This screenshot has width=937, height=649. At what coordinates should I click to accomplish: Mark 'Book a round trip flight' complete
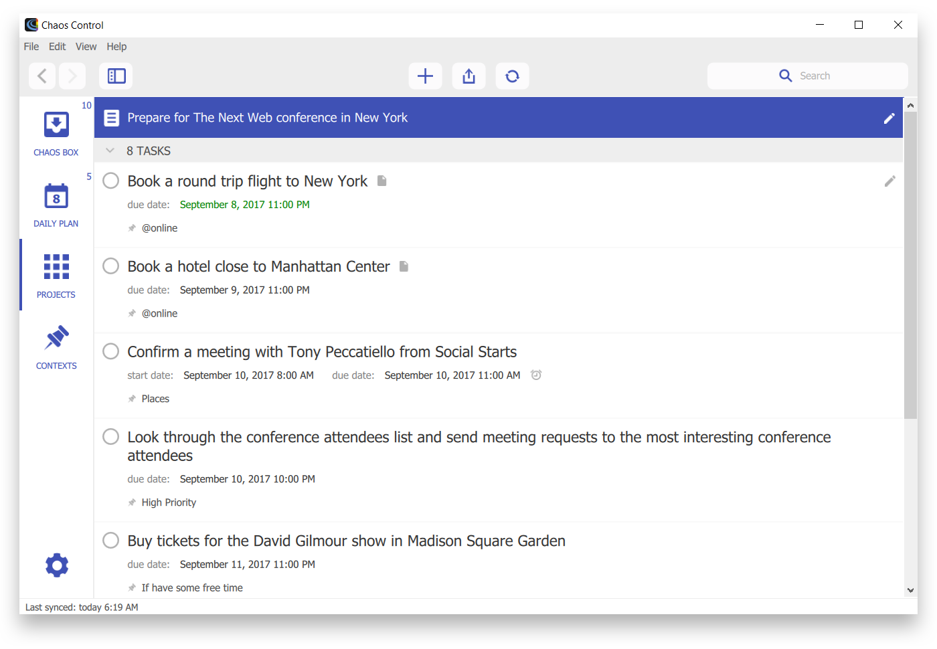(111, 181)
